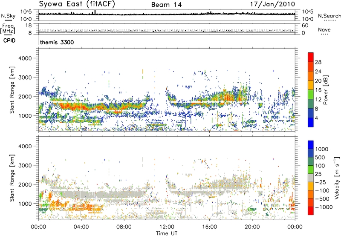Pick the blue top segment of Velocity colorbar

tap(311, 145)
